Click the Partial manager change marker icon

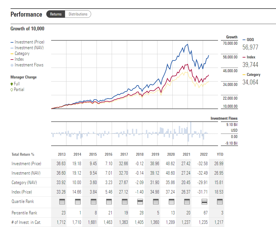12,90
